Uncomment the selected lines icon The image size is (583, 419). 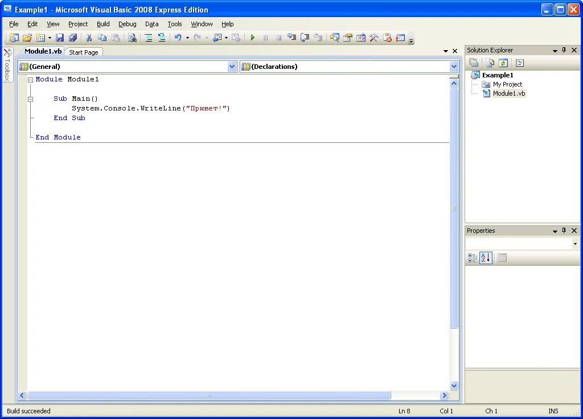click(162, 38)
